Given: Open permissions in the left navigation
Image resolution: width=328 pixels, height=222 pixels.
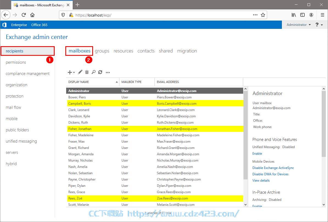Looking at the screenshot, I should coord(16,62).
